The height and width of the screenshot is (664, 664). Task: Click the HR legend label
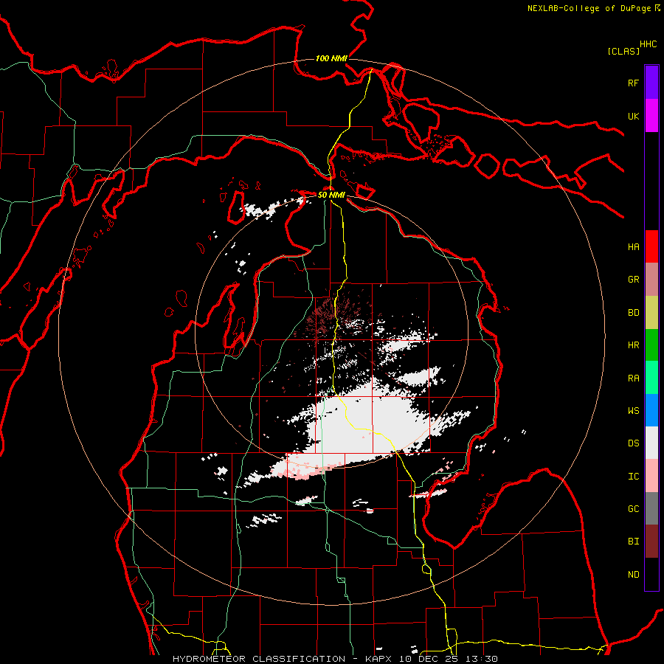(633, 345)
